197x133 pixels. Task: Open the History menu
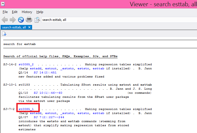(27, 12)
